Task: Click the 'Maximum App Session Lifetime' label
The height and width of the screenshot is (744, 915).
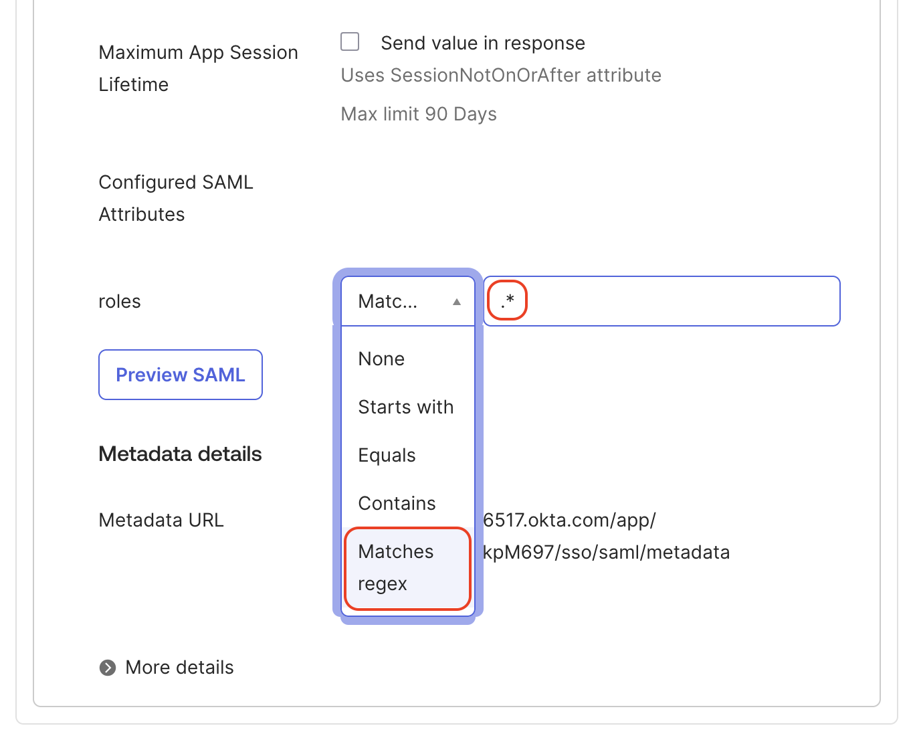Action: (198, 68)
